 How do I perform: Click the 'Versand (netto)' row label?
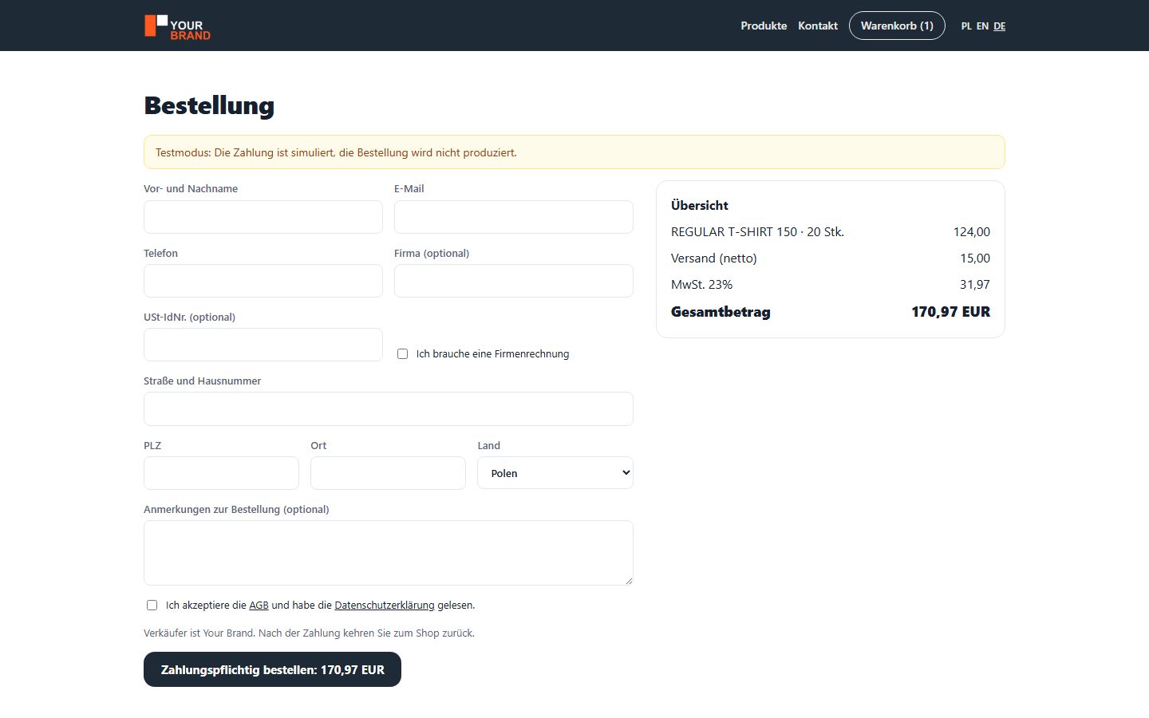coord(714,258)
